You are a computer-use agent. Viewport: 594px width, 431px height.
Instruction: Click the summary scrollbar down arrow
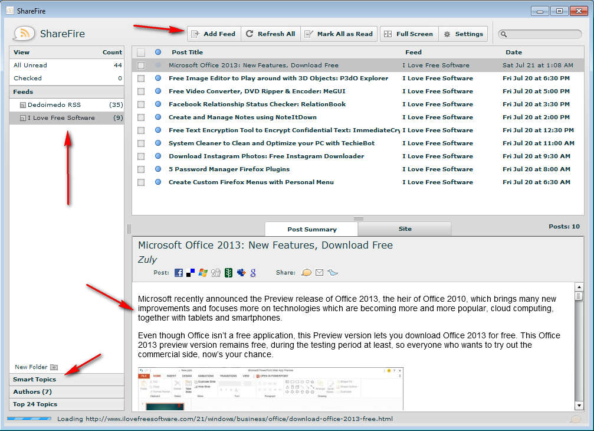[579, 406]
